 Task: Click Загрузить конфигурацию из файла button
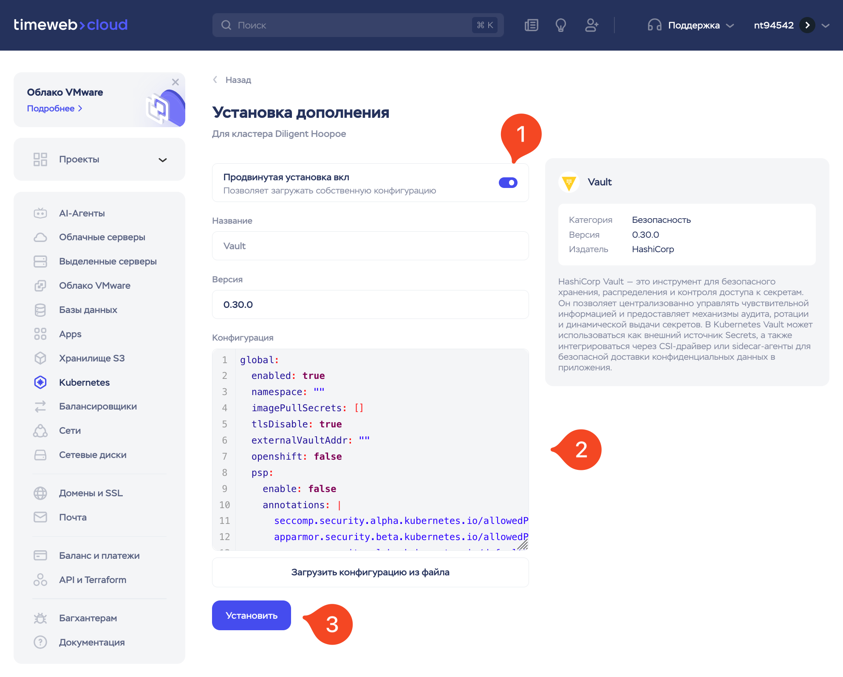click(x=370, y=572)
